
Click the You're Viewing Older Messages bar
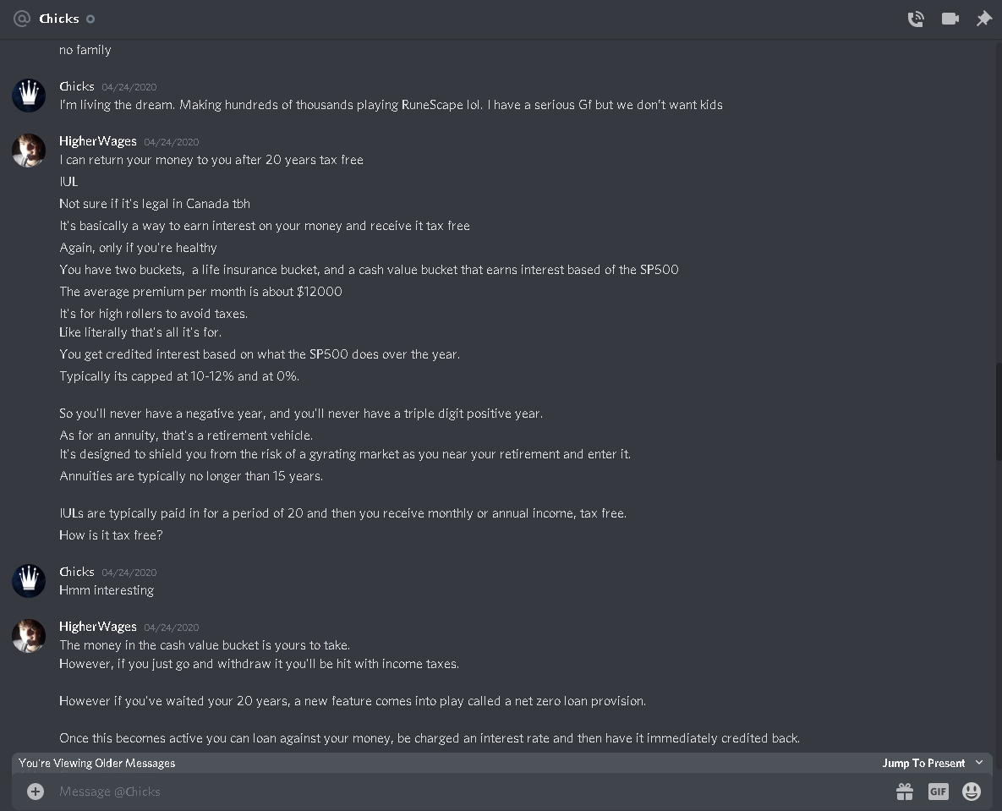coord(501,763)
